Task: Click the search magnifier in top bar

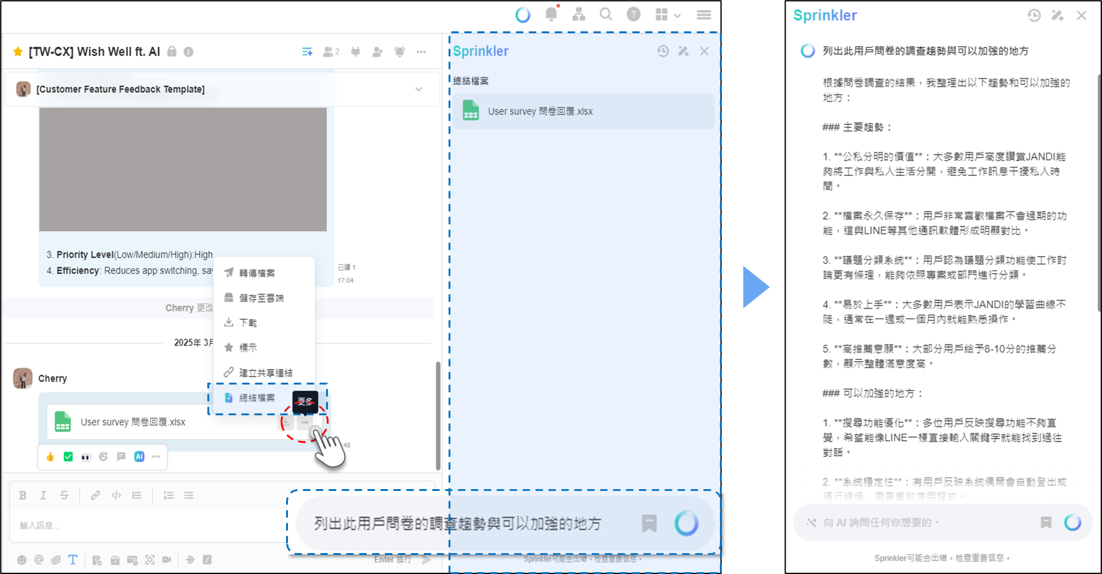Action: (x=606, y=14)
